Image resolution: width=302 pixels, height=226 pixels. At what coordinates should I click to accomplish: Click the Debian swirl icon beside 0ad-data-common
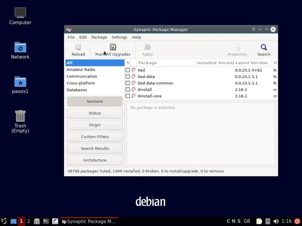click(x=134, y=83)
